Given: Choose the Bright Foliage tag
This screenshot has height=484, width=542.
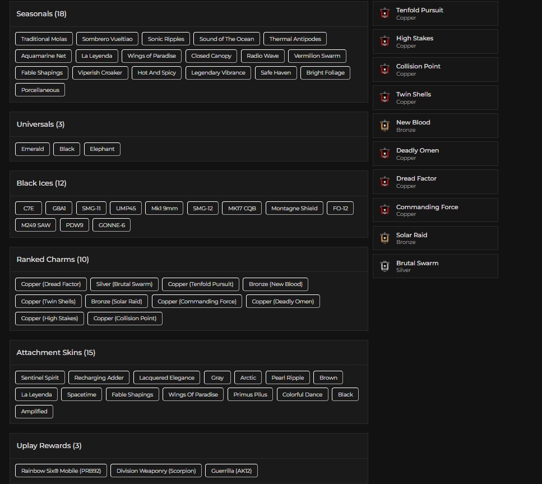Looking at the screenshot, I should (325, 73).
